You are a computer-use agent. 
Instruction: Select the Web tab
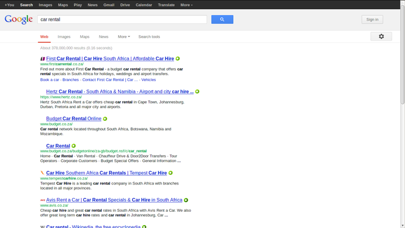(44, 36)
